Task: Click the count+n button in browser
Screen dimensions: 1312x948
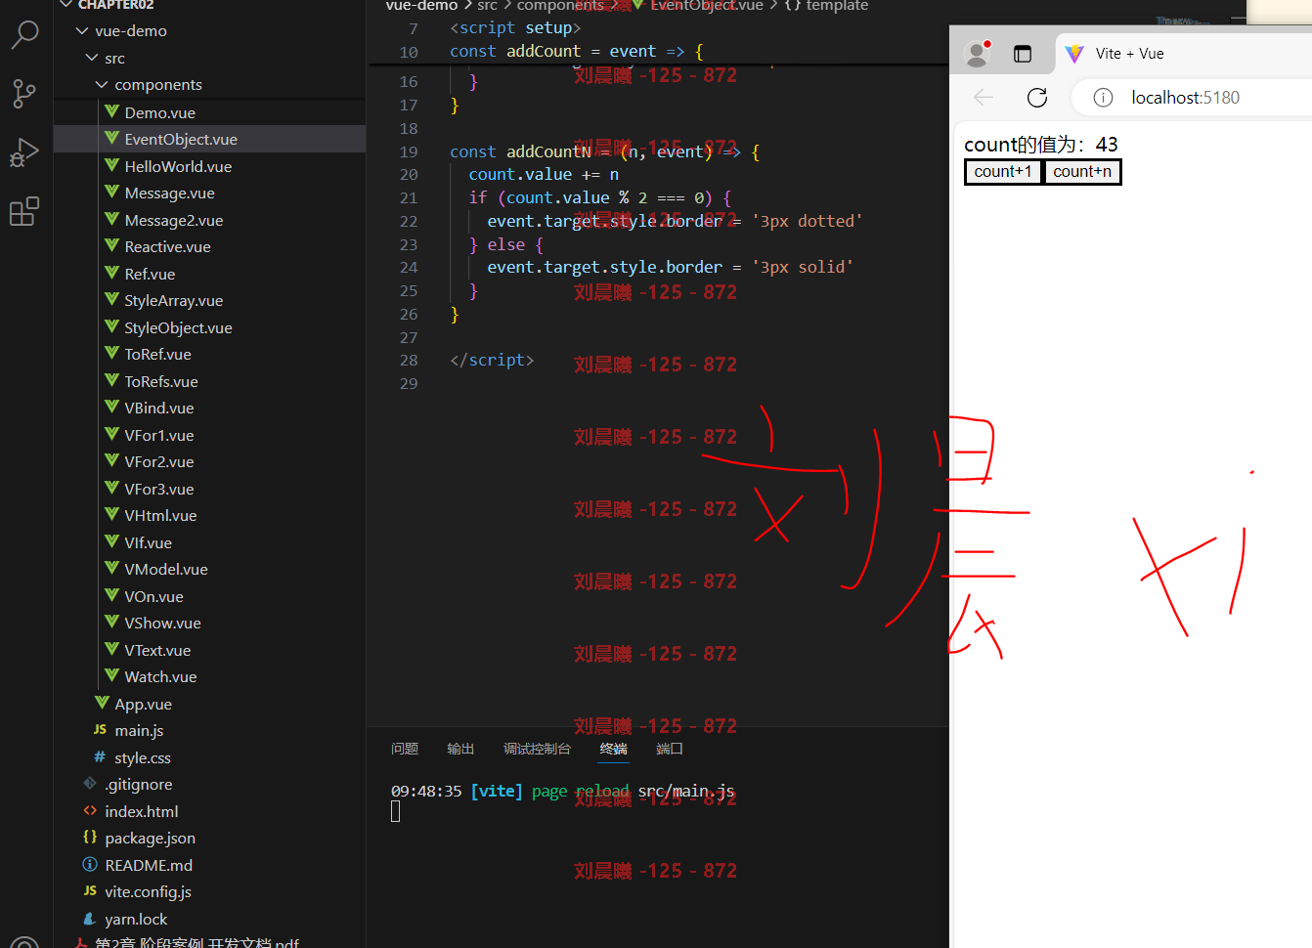Action: coord(1082,172)
